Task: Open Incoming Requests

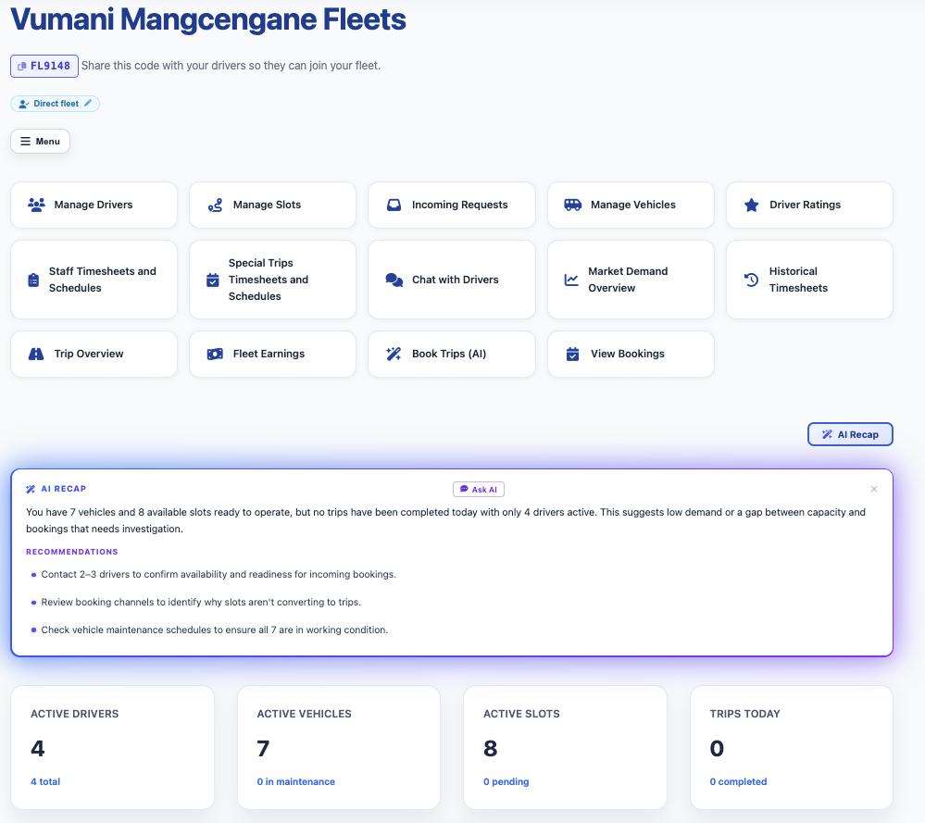Action: [451, 205]
